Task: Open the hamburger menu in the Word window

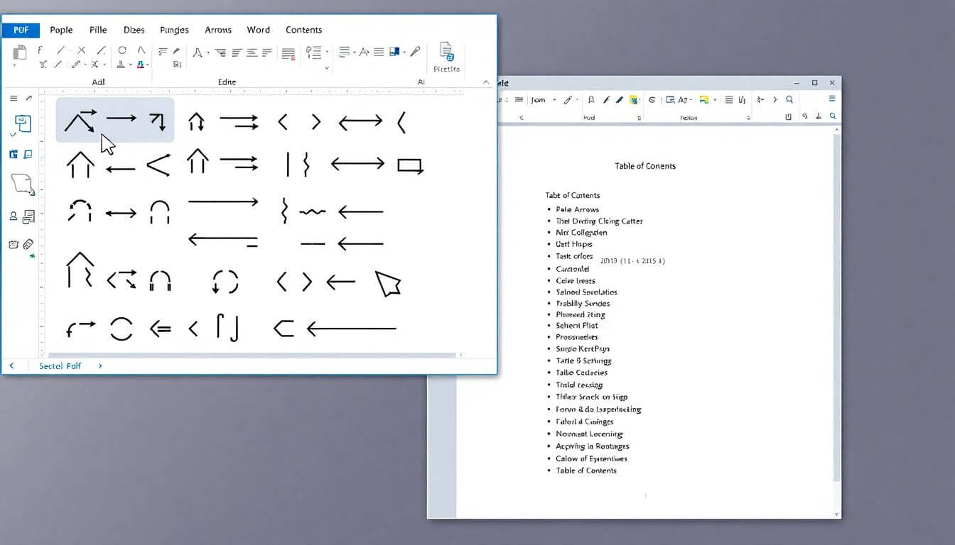Action: (x=832, y=100)
